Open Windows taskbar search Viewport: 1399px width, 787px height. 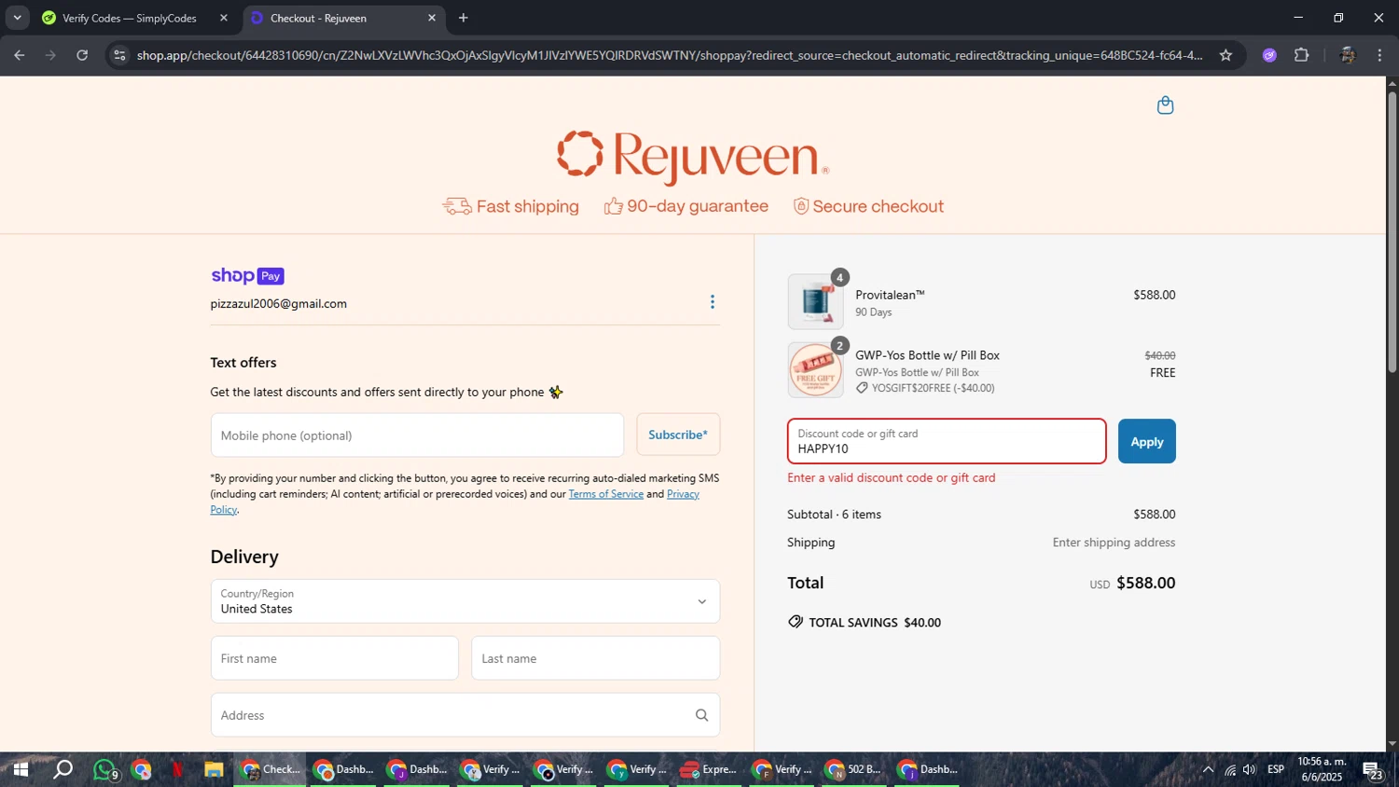click(x=62, y=770)
